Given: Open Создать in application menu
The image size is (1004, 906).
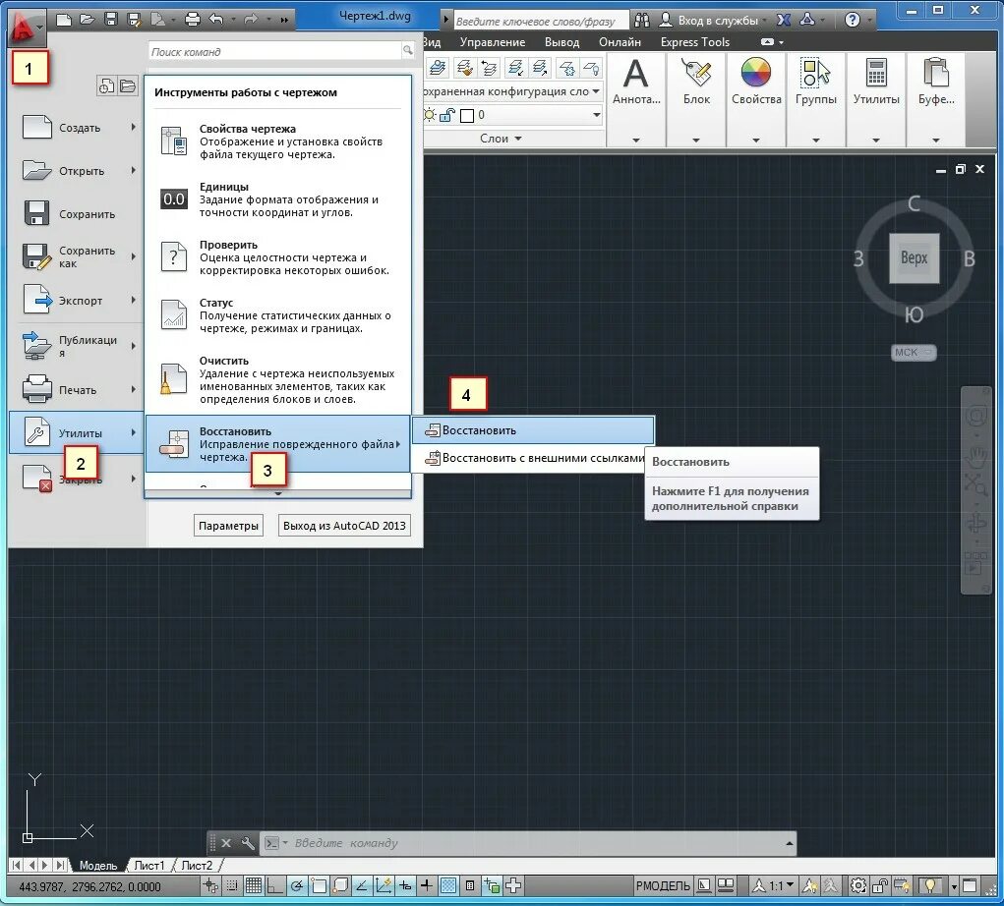Looking at the screenshot, I should tap(78, 128).
